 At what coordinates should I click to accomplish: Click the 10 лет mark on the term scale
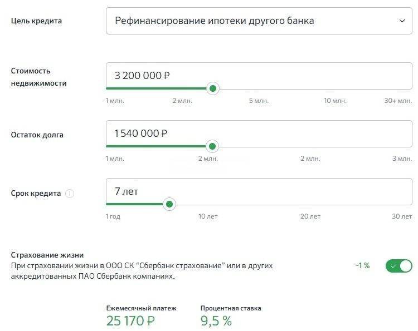click(x=208, y=216)
